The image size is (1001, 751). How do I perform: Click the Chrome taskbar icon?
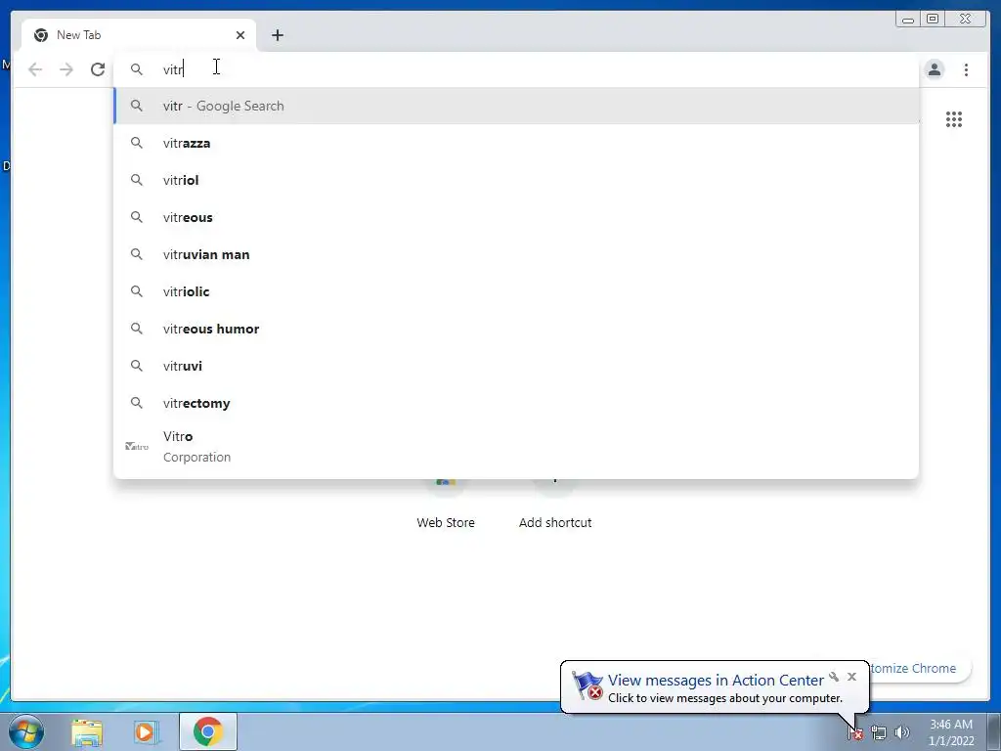tap(208, 731)
